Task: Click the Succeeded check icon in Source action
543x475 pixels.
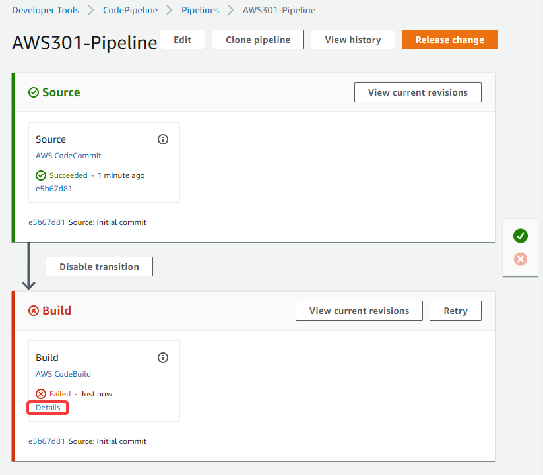Action: pyautogui.click(x=41, y=175)
